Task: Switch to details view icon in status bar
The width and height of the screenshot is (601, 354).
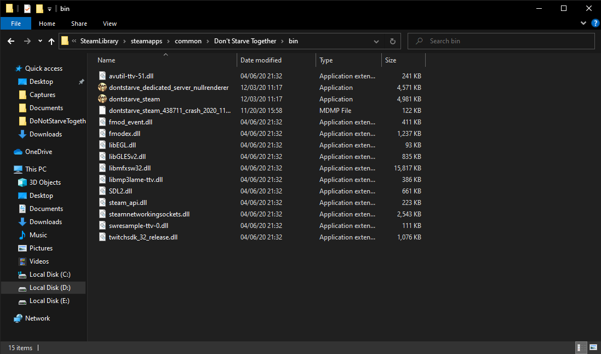Action: (581, 348)
